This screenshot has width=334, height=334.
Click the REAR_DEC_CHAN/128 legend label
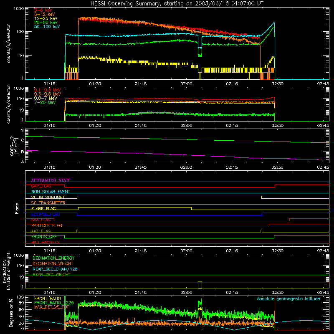[55, 269]
